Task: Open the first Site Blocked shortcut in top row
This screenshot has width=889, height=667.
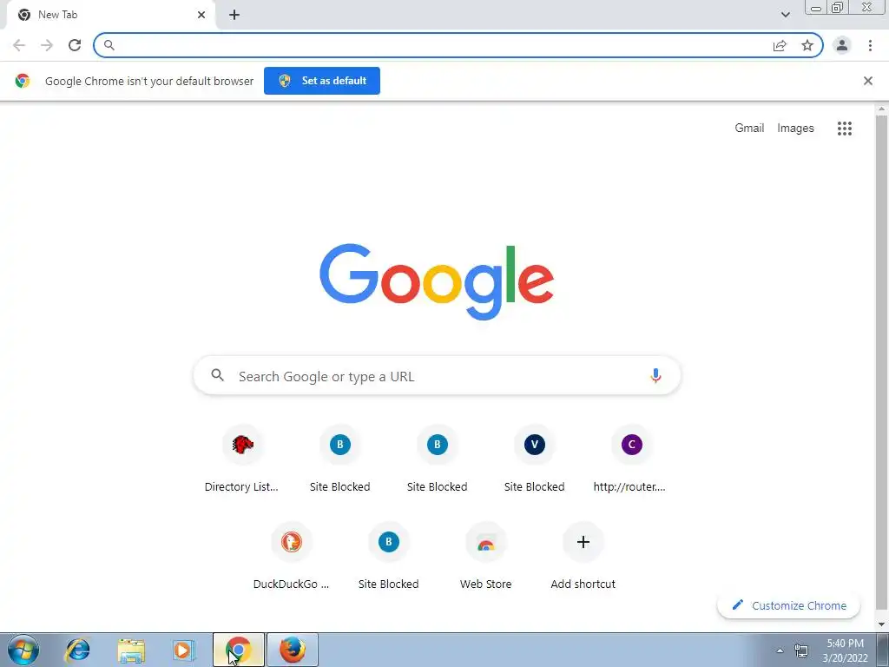Action: pyautogui.click(x=339, y=459)
